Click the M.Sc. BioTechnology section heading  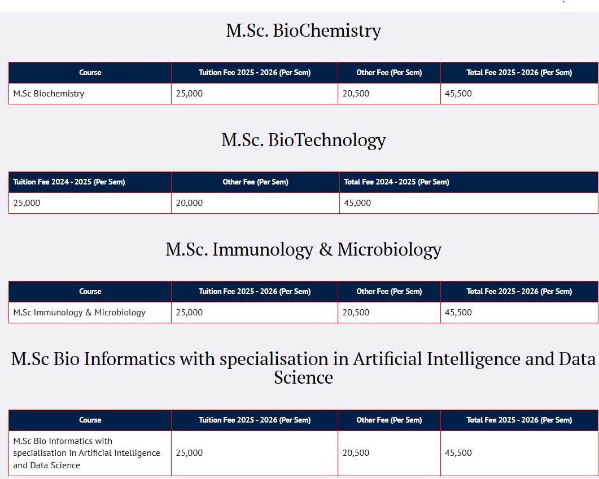pyautogui.click(x=303, y=140)
